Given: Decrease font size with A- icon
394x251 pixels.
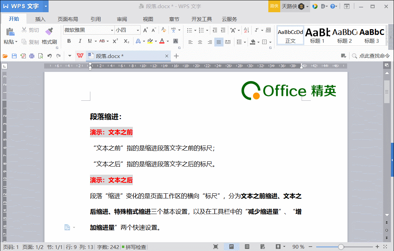Looking at the screenshot, I should [154, 30].
